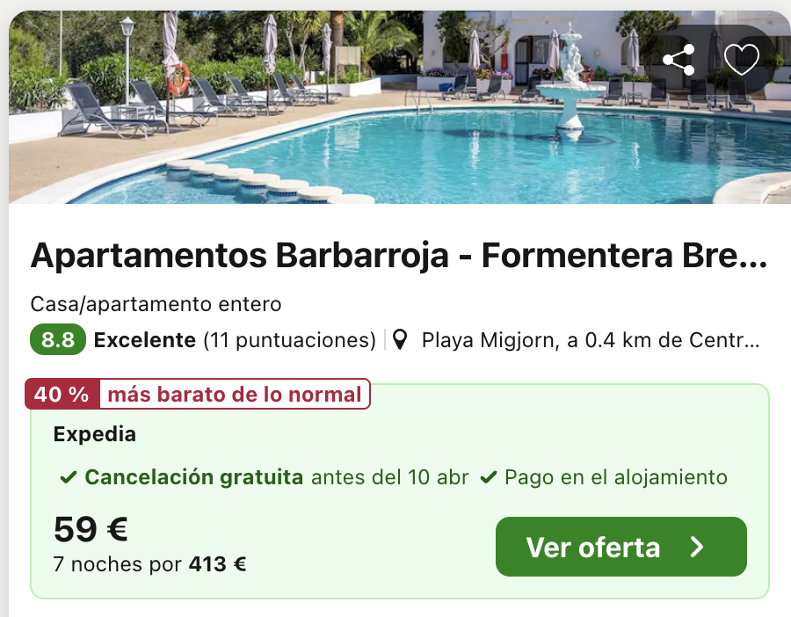The width and height of the screenshot is (791, 617).
Task: Open the pool photo of the apartment
Action: point(400,107)
